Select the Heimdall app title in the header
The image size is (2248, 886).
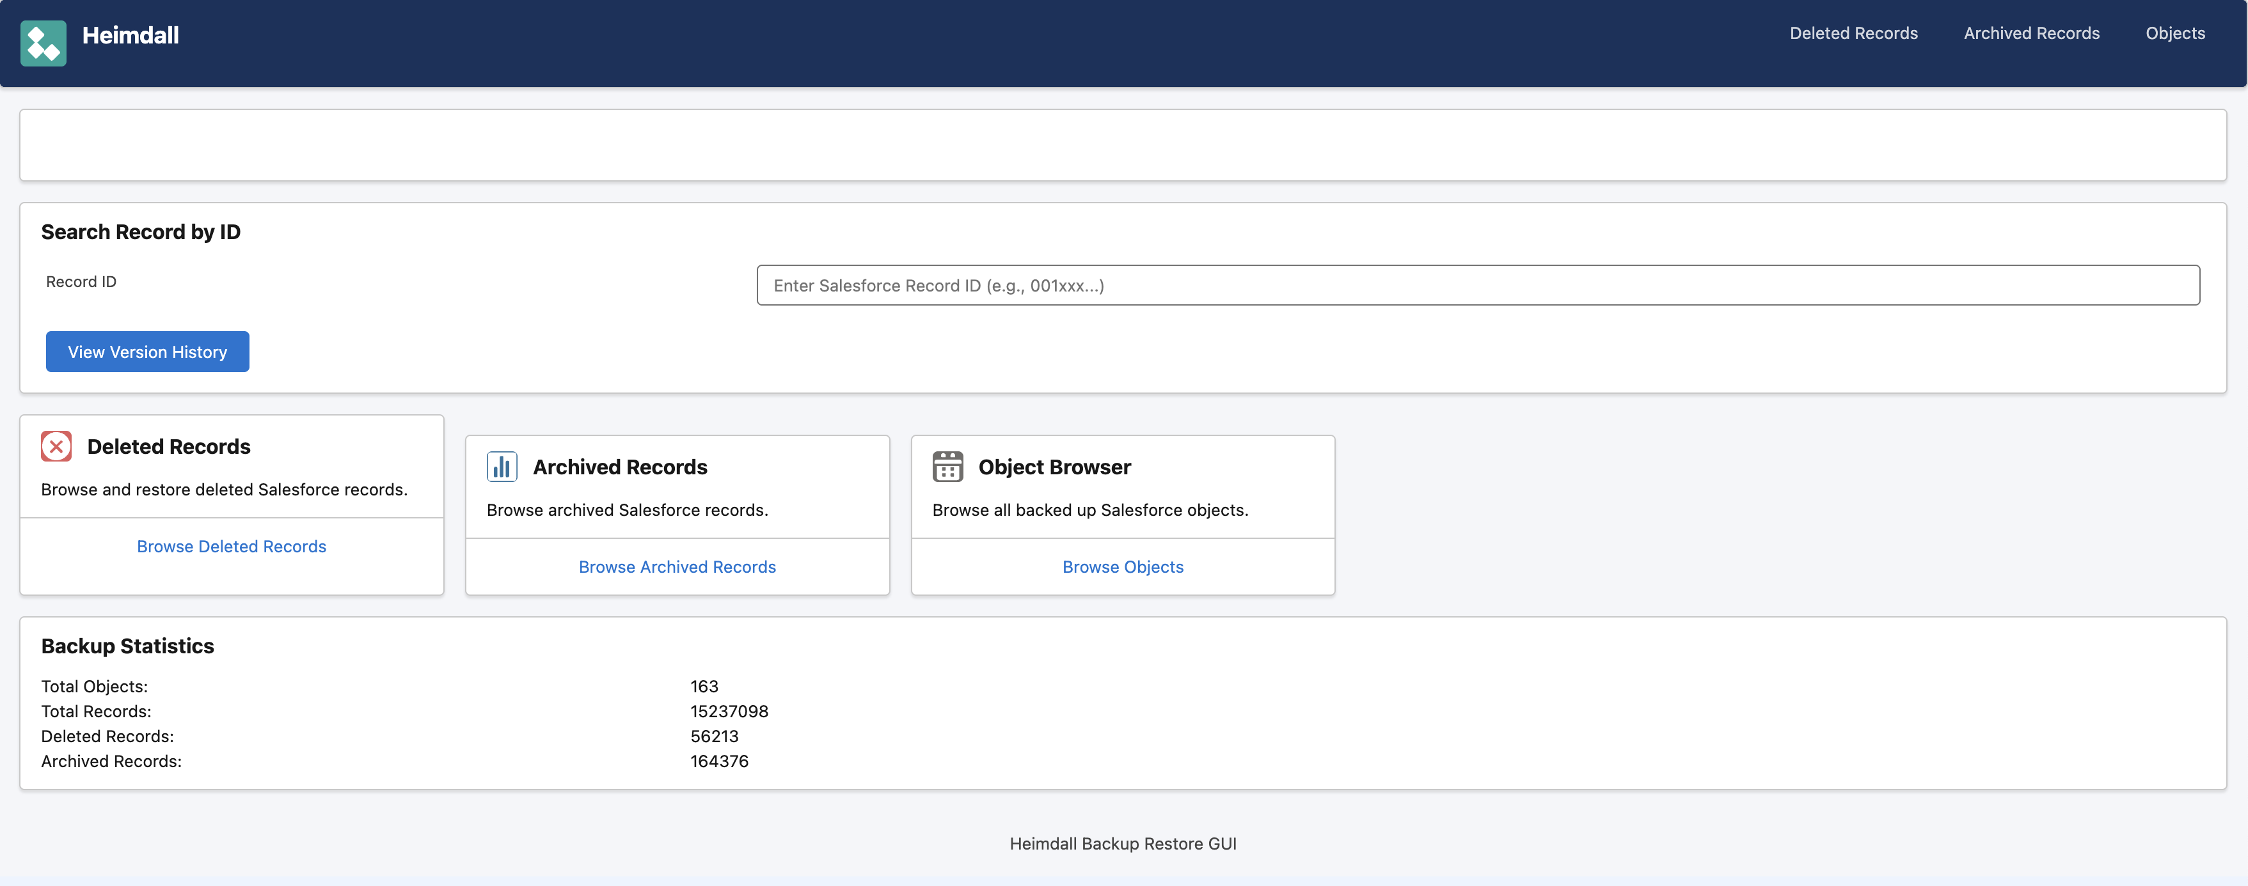tap(131, 35)
